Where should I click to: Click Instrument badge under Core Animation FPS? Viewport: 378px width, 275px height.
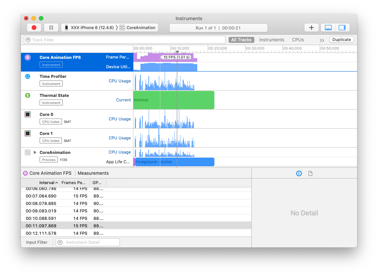(51, 65)
